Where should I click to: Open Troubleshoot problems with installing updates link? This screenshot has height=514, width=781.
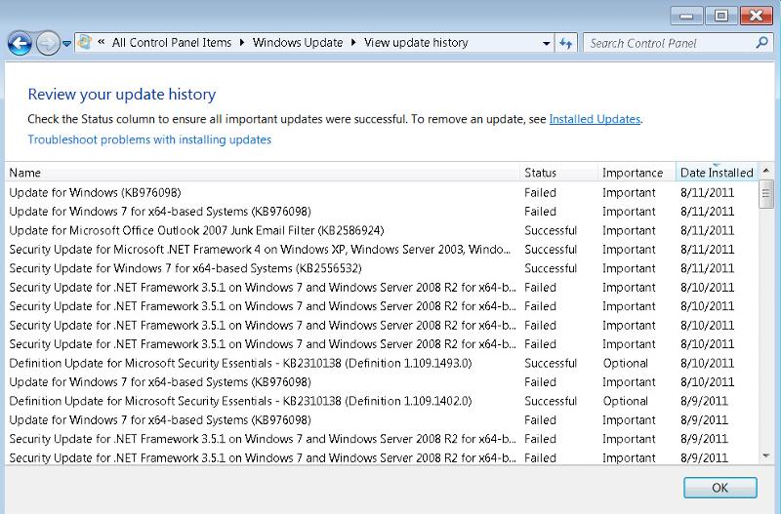pos(149,139)
